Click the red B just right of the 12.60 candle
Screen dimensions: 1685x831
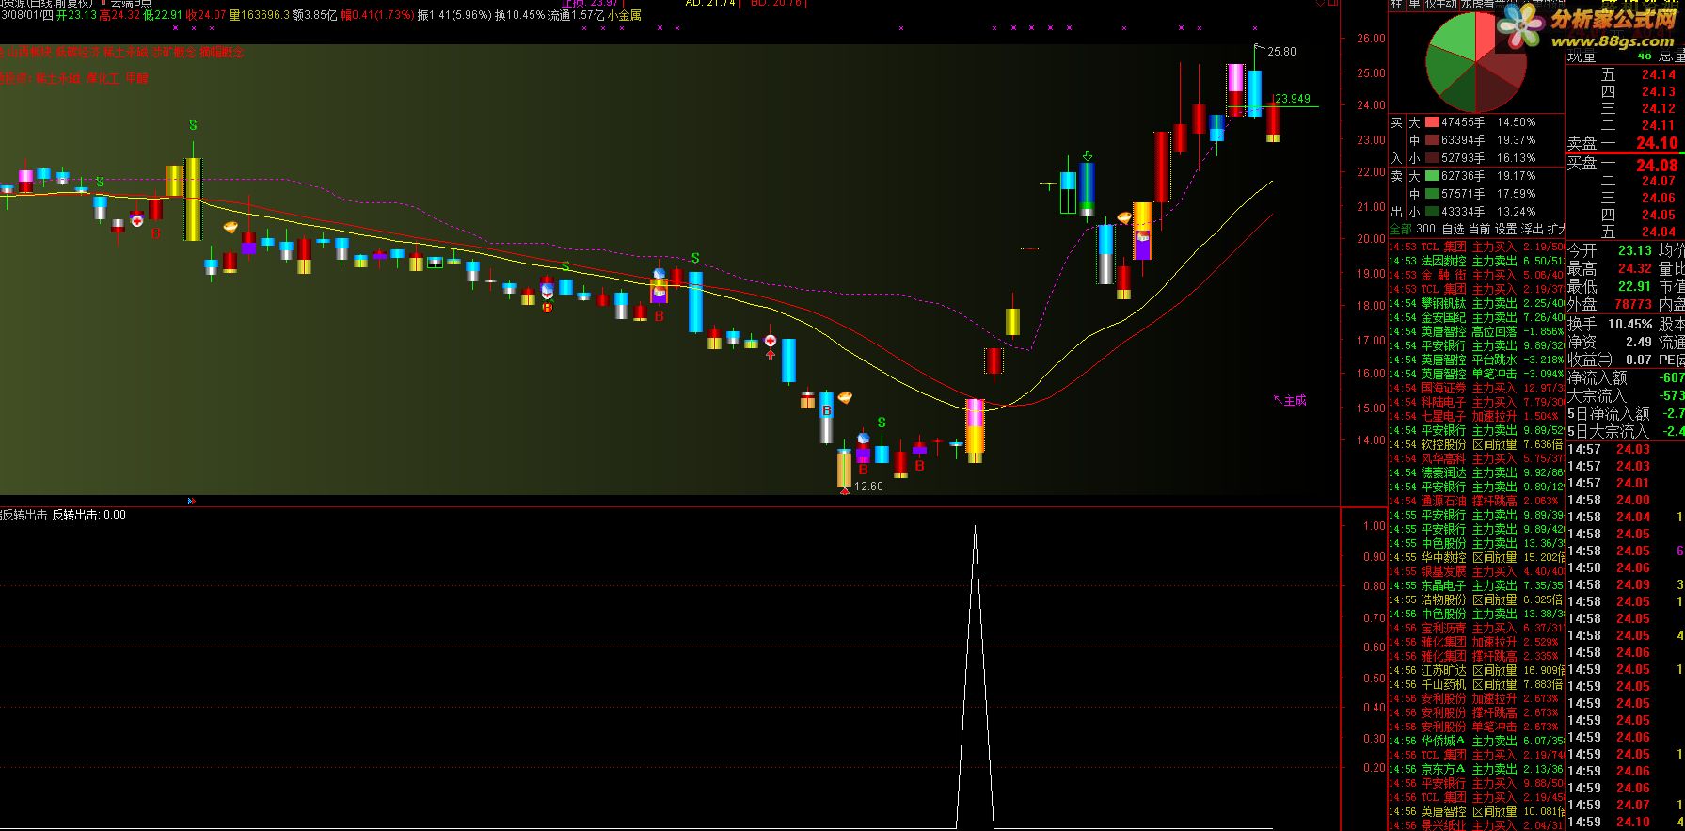(863, 469)
